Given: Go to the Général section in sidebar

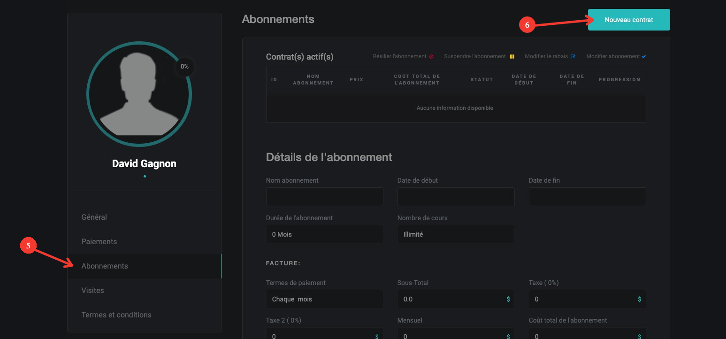Looking at the screenshot, I should 94,217.
